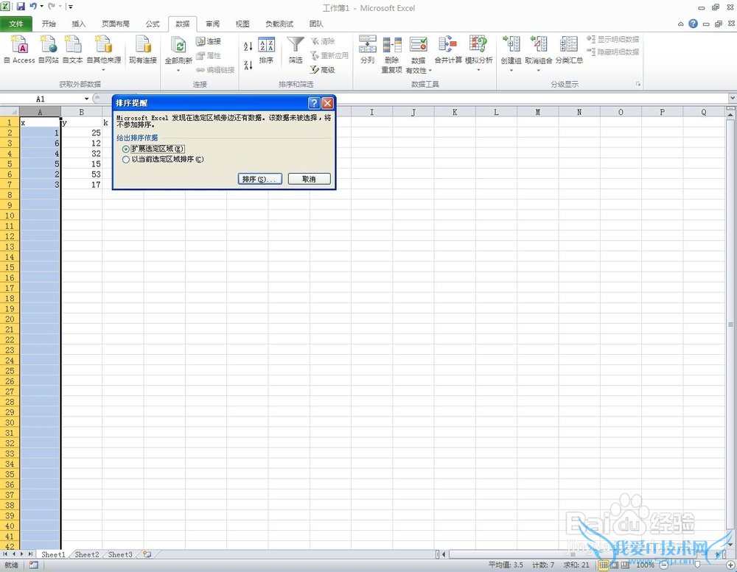Click Cancel (取消) button in dialog

tap(309, 179)
